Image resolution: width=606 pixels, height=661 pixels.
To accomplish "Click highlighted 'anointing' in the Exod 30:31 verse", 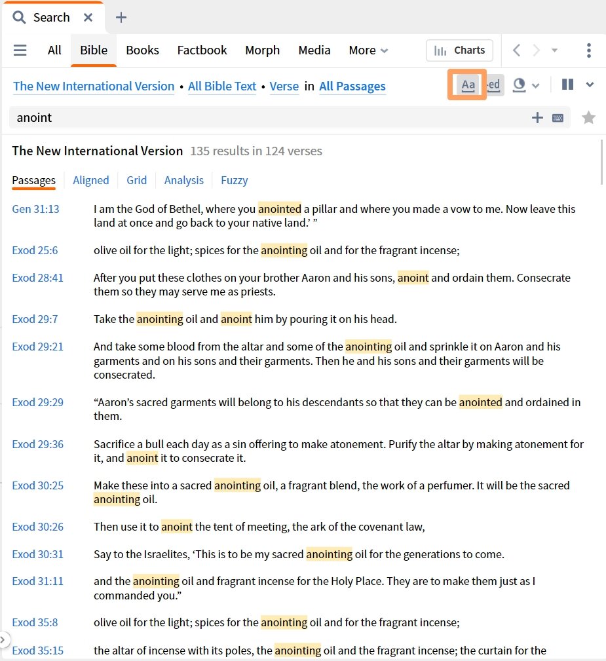I will tap(330, 554).
